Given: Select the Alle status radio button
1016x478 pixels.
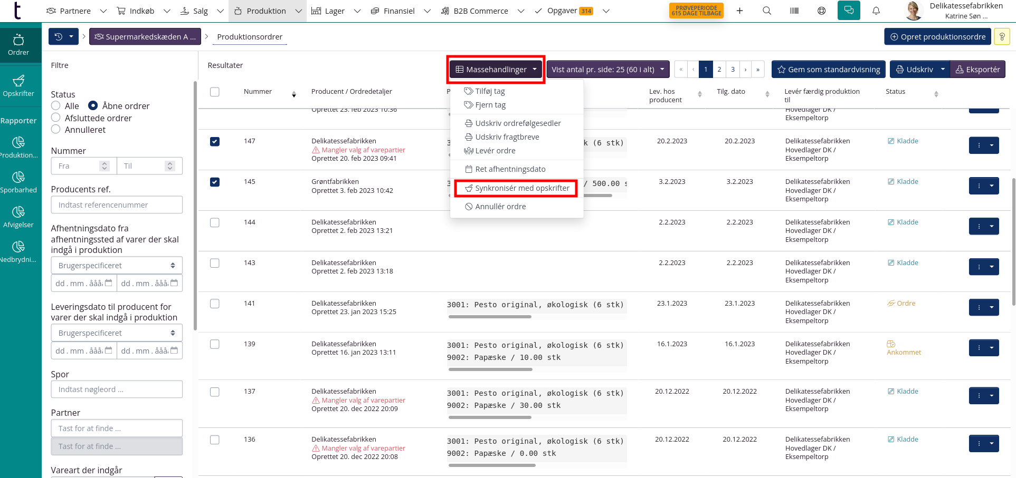Looking at the screenshot, I should pyautogui.click(x=56, y=106).
